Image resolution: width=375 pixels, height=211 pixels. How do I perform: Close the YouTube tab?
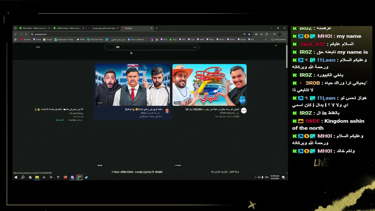click(151, 28)
